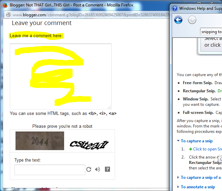Focus the 'Type the text' CAPTCHA field
Screen dimensions: 222x191
50,170
